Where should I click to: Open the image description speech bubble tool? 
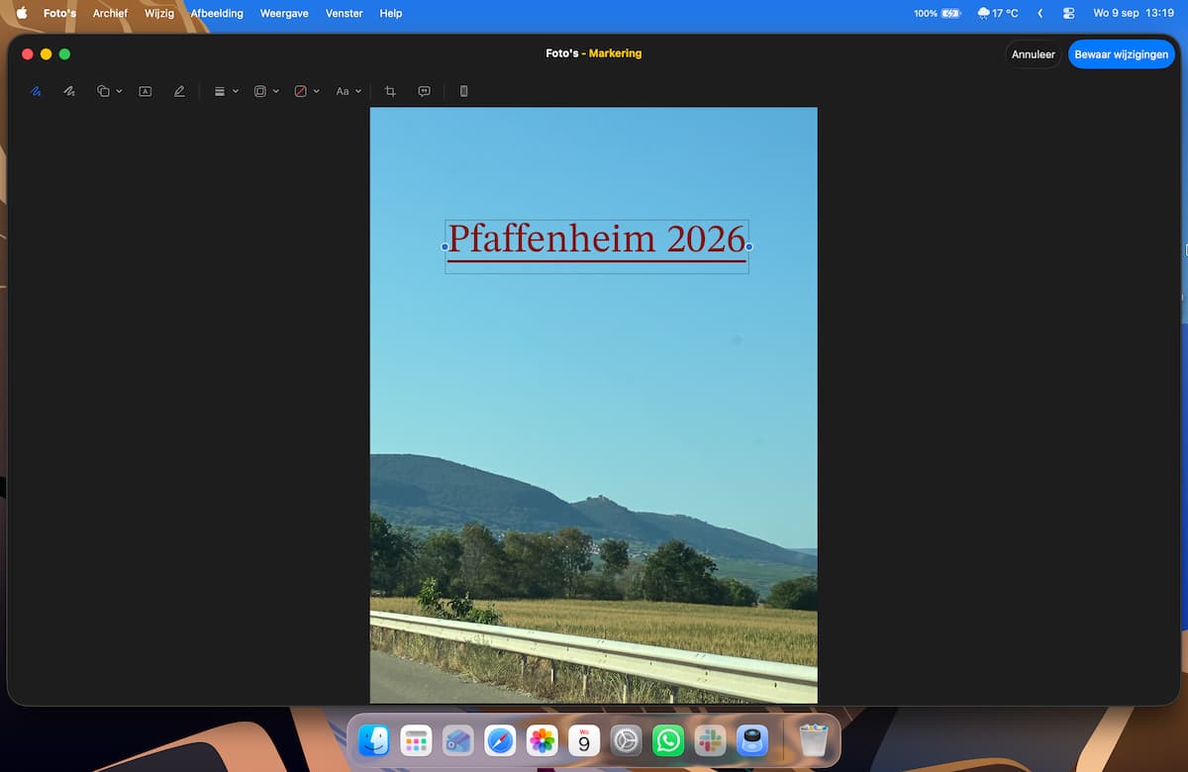pyautogui.click(x=424, y=91)
